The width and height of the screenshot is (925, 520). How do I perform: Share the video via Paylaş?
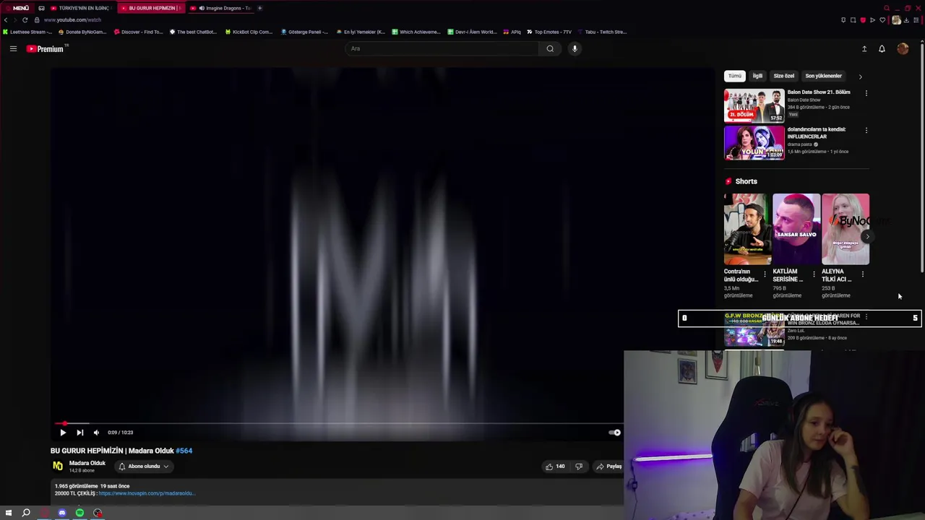608,467
